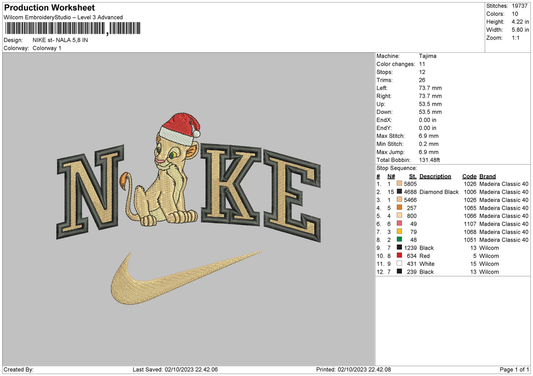Pick the peach swatch in the 5466-stitch row
This screenshot has height=376, width=533.
pos(400,200)
